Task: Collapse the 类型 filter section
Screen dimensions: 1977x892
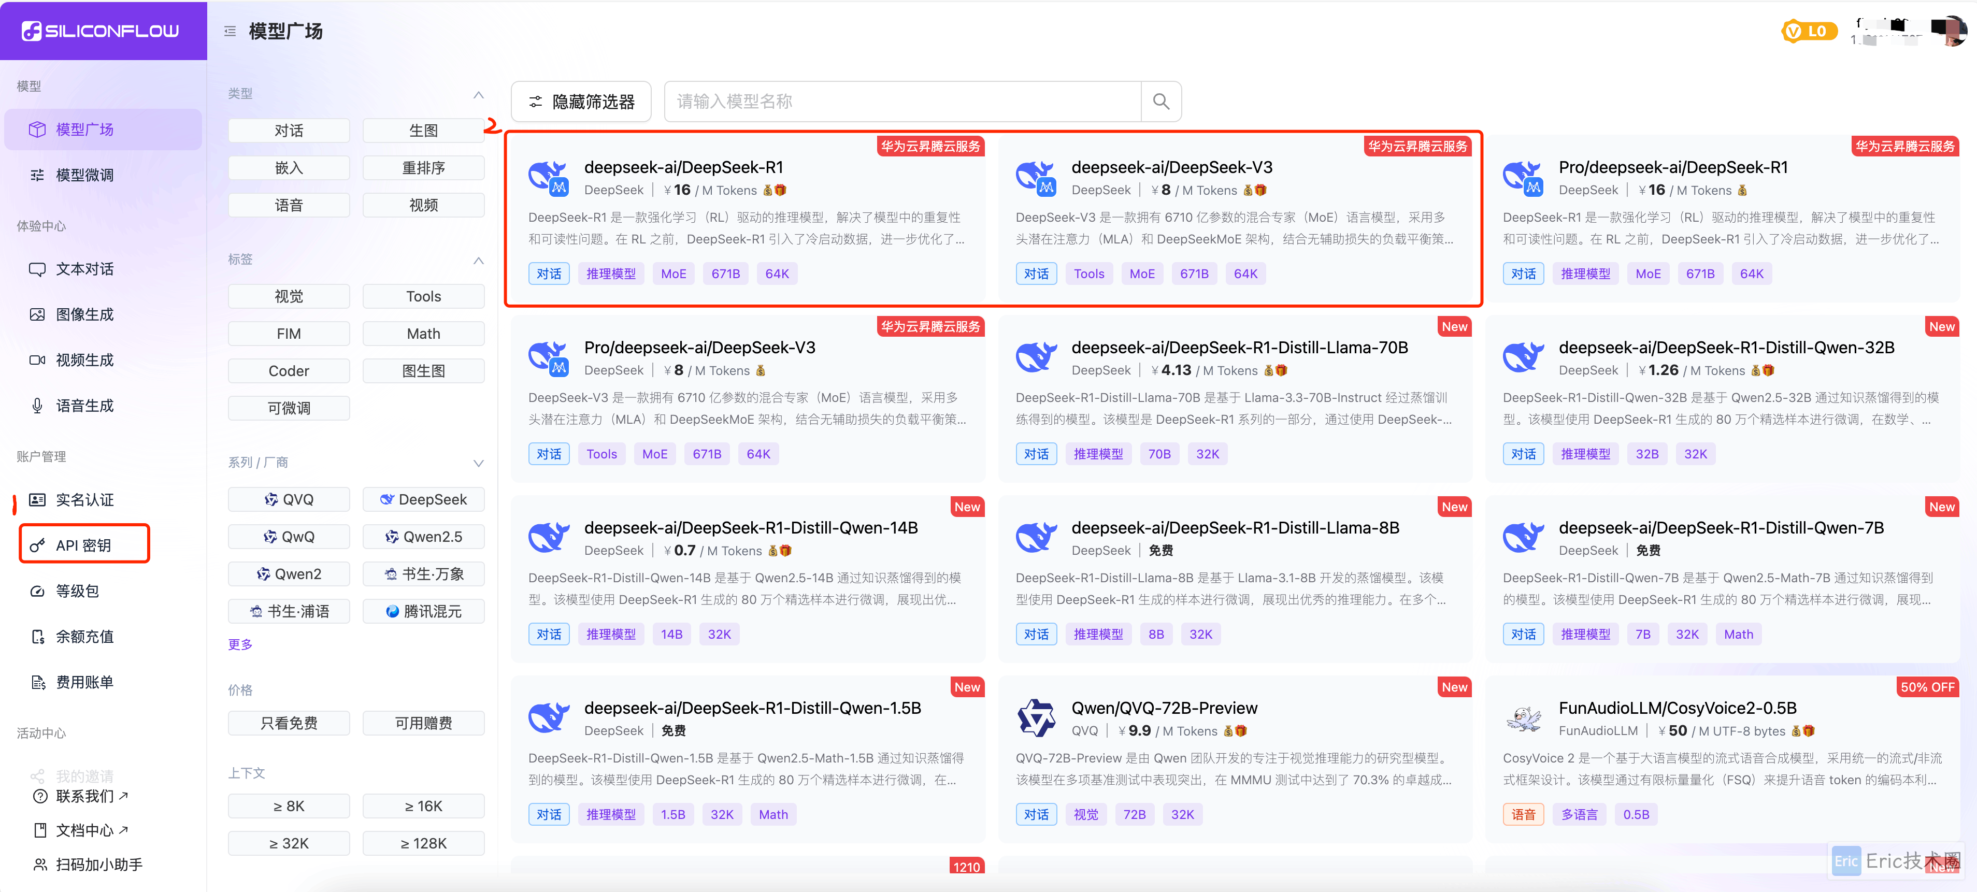Action: pos(478,94)
